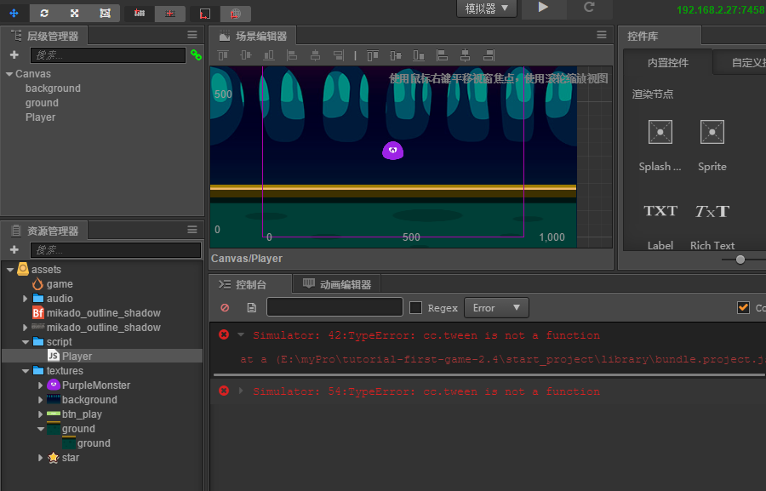Uncheck the collapse logs checkbox

[743, 307]
